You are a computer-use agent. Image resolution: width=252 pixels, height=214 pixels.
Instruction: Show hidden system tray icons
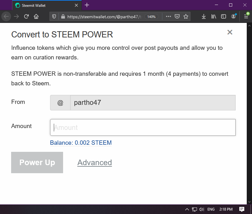pos(187,209)
